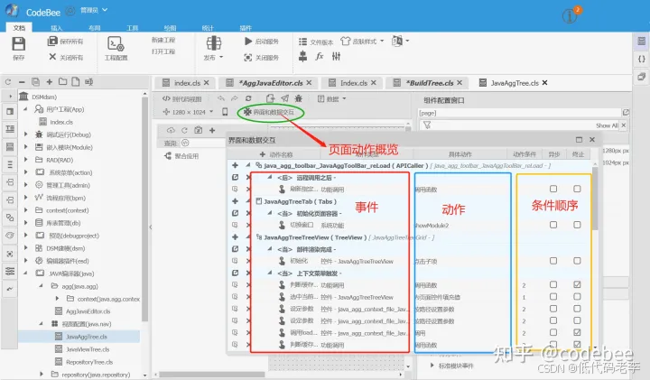The image size is (650, 380).
Task: Open the *AggJavaEditor.cls editor tab
Action: [x=269, y=83]
